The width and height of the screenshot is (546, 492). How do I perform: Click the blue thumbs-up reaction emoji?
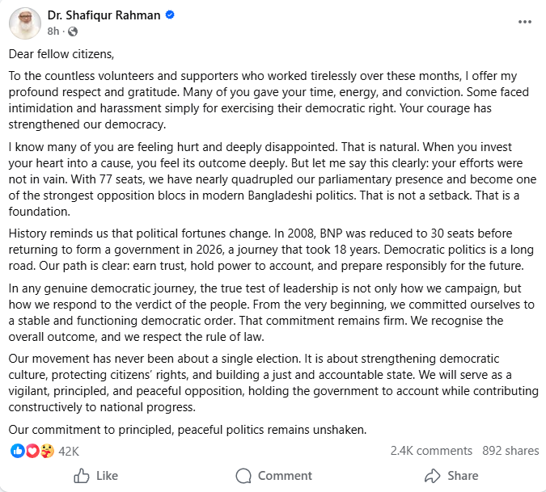(x=18, y=451)
